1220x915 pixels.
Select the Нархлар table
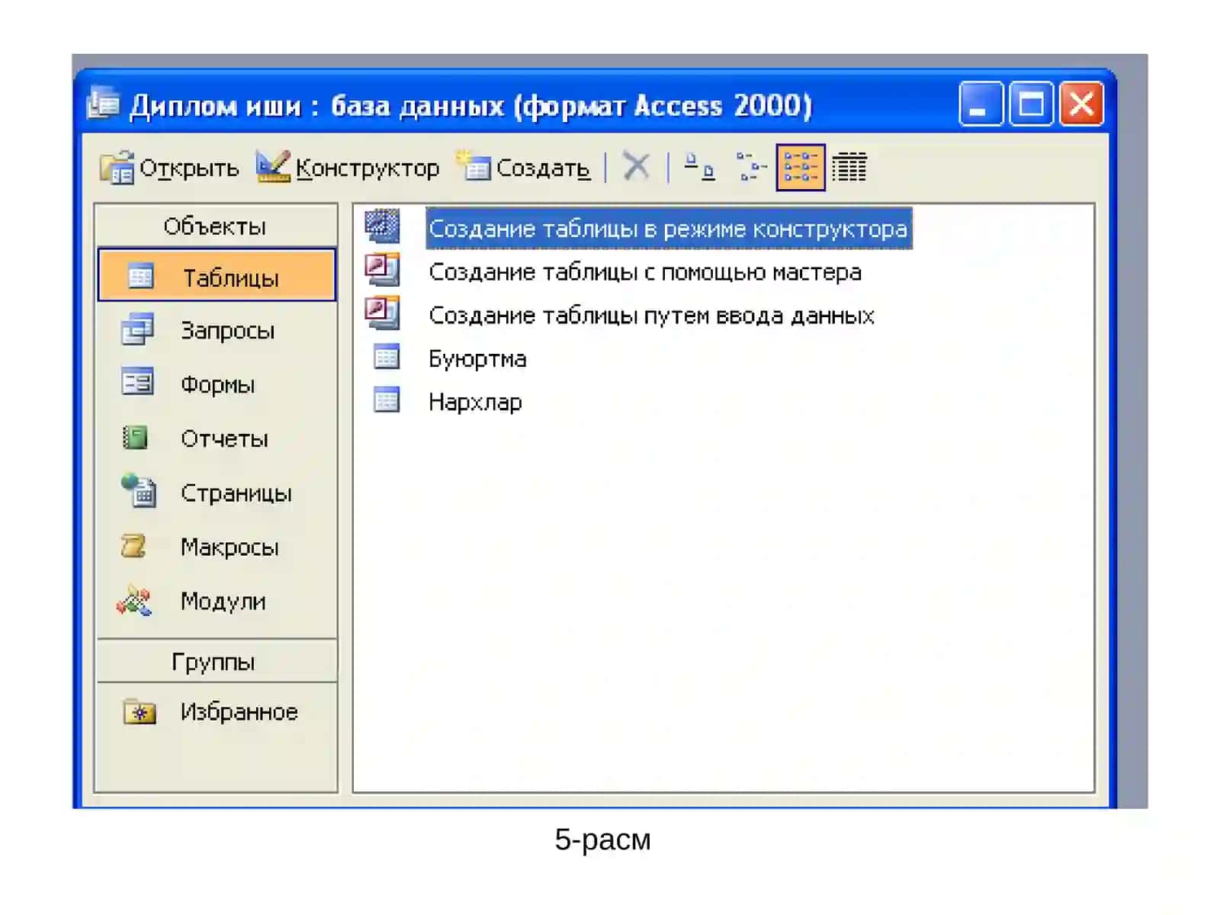click(x=475, y=403)
